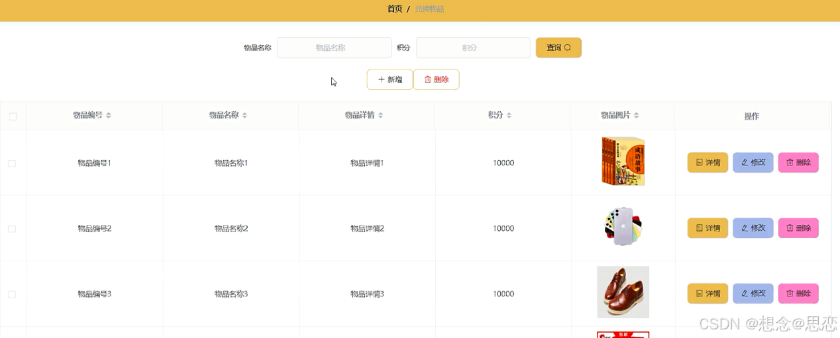Sort by 物品详情 column sort arrows

[x=380, y=115]
